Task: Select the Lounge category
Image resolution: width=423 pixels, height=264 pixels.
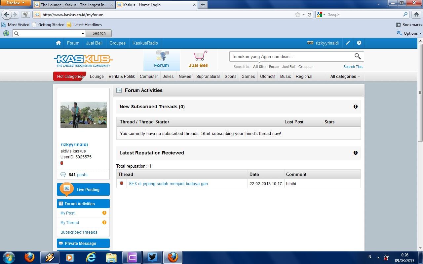Action: 97,77
